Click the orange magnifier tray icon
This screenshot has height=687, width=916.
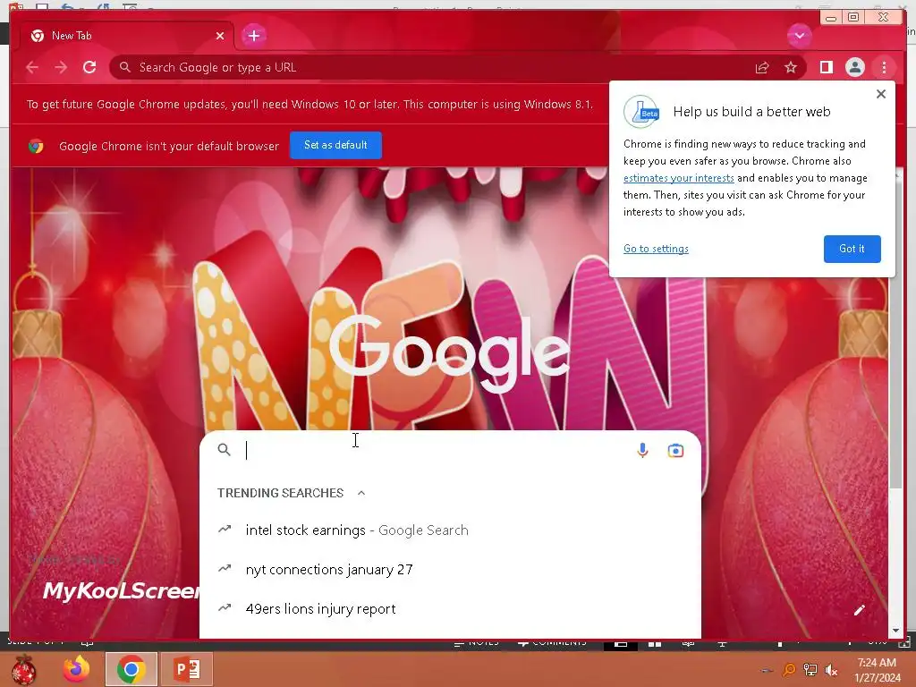789,670
